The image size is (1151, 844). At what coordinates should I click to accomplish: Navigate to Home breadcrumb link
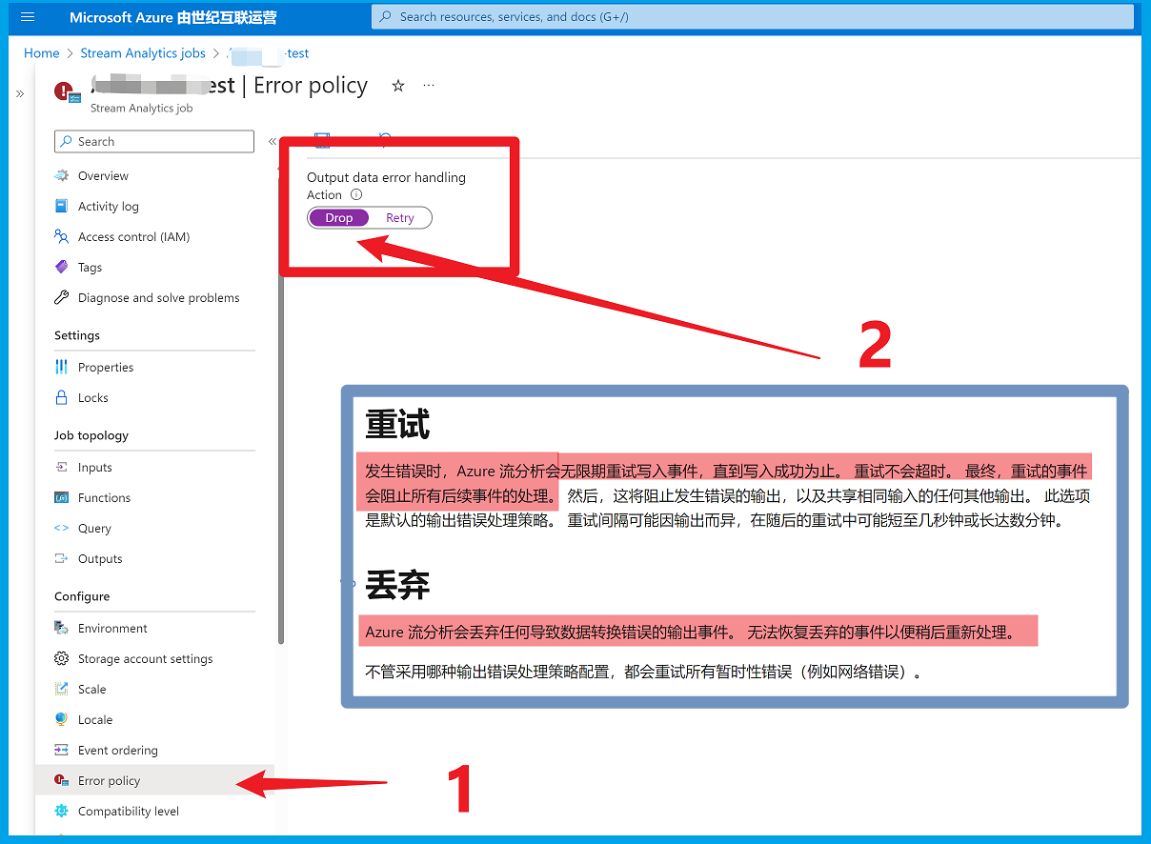coord(42,53)
